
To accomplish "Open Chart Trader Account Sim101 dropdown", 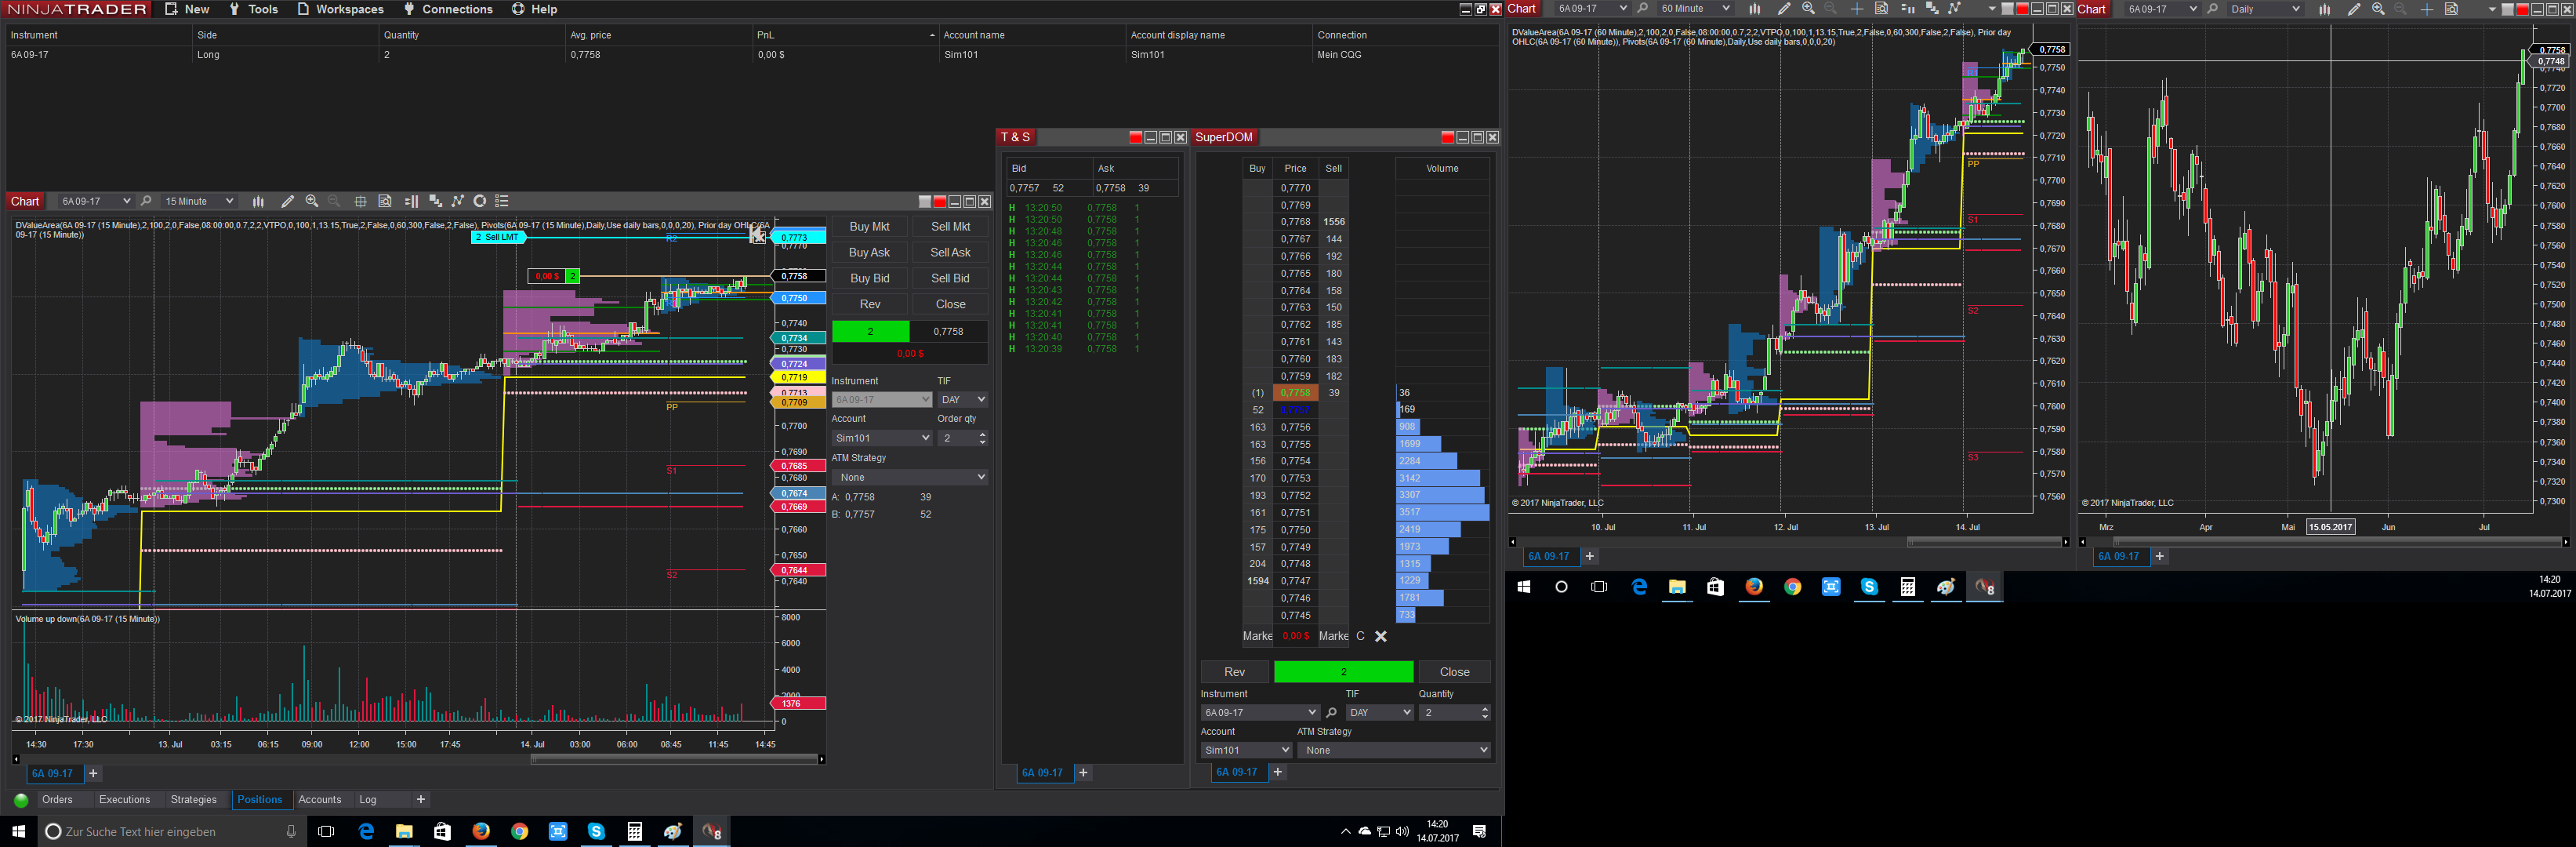I will point(882,438).
